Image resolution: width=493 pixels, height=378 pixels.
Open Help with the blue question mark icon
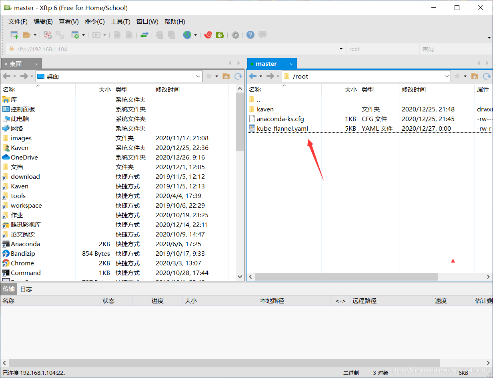click(x=251, y=35)
